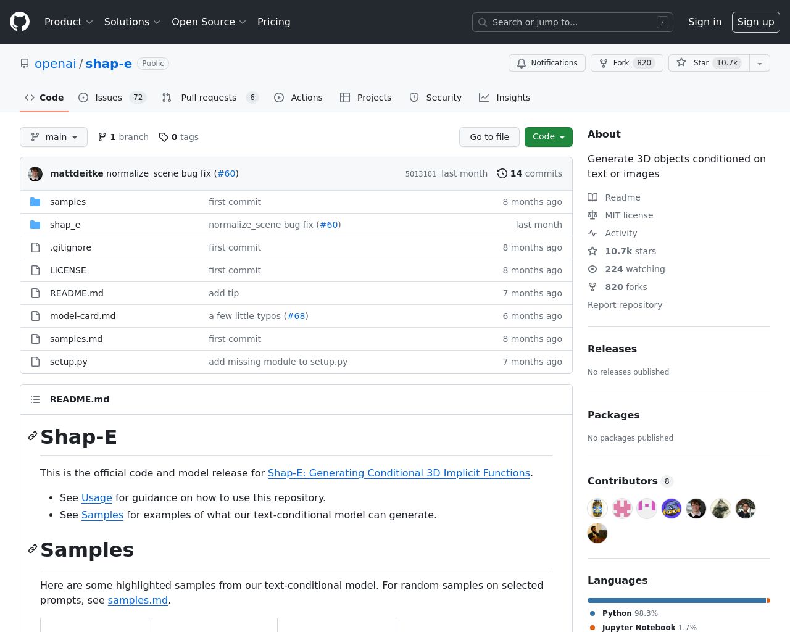The image size is (790, 632).
Task: Open the samples.md link in README
Action: (x=138, y=600)
